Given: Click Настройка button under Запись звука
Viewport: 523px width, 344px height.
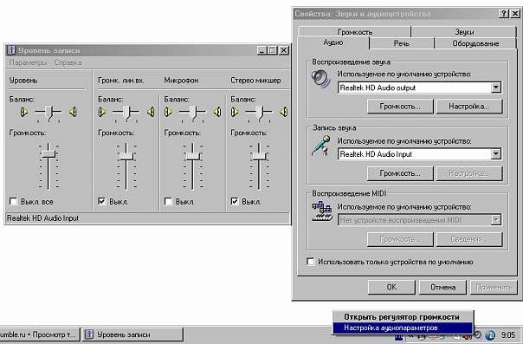Looking at the screenshot, I should pyautogui.click(x=469, y=173).
